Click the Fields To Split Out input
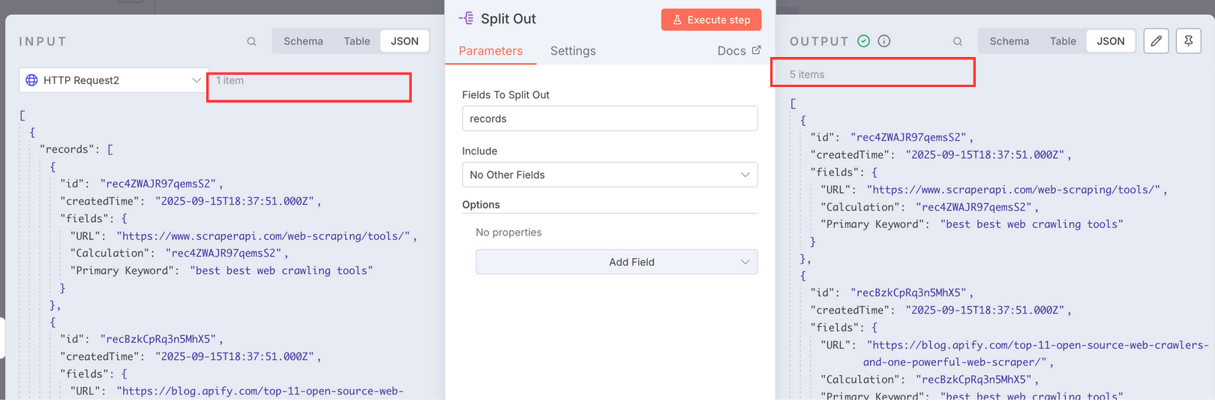This screenshot has width=1215, height=402. (x=609, y=118)
